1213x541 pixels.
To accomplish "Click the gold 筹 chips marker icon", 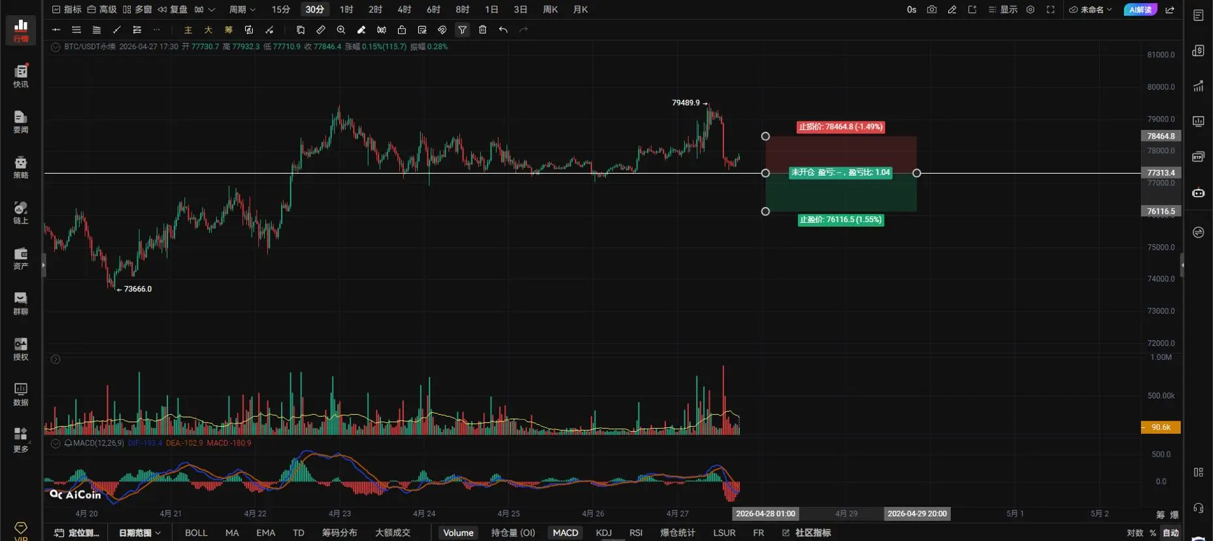I will coord(229,29).
